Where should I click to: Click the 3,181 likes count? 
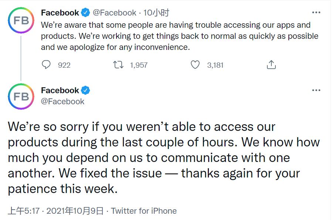tap(215, 65)
